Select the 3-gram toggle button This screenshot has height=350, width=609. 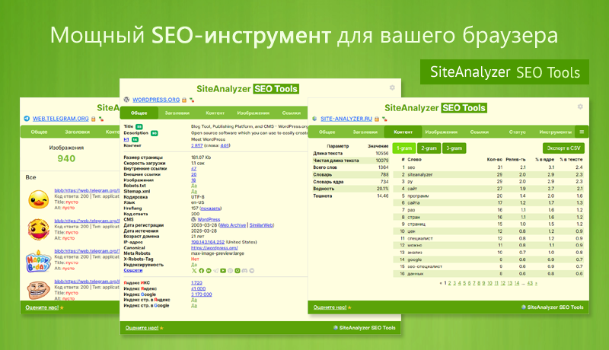click(x=454, y=148)
